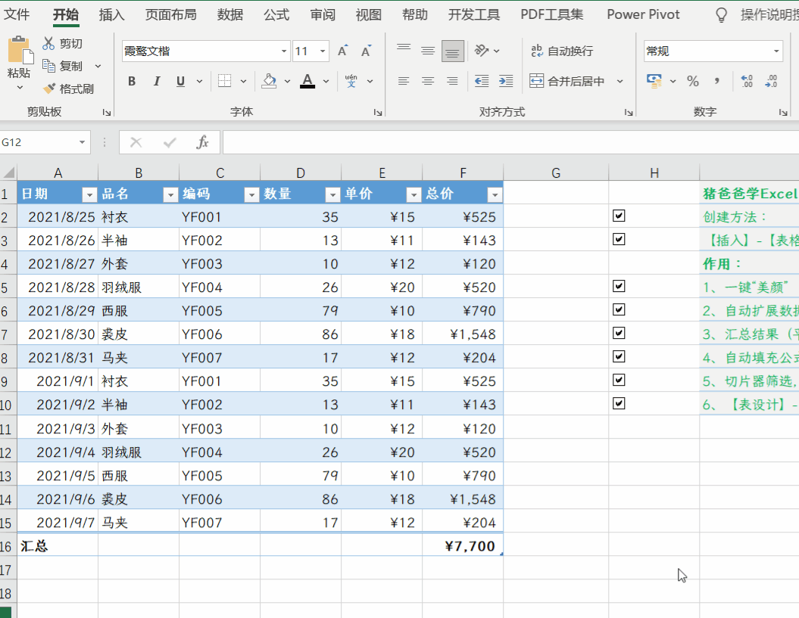Switch to the 数据 tab
This screenshot has height=618, width=799.
229,14
